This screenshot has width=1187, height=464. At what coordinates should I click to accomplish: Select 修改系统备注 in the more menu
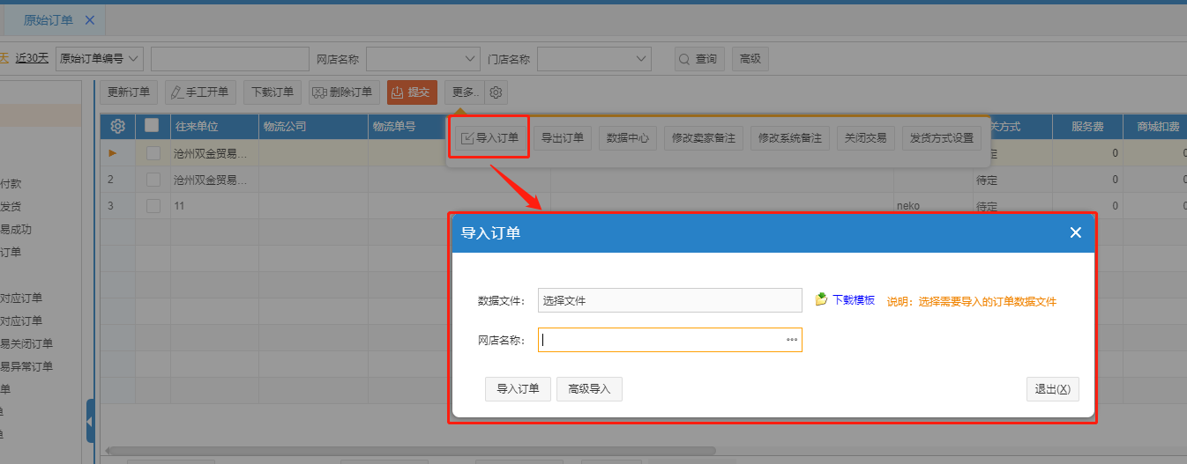tap(790, 138)
